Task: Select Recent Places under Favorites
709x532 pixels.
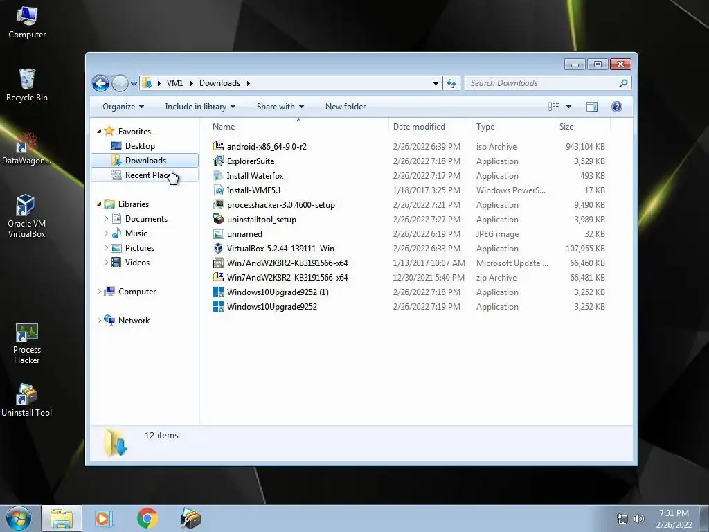Action: tap(145, 175)
